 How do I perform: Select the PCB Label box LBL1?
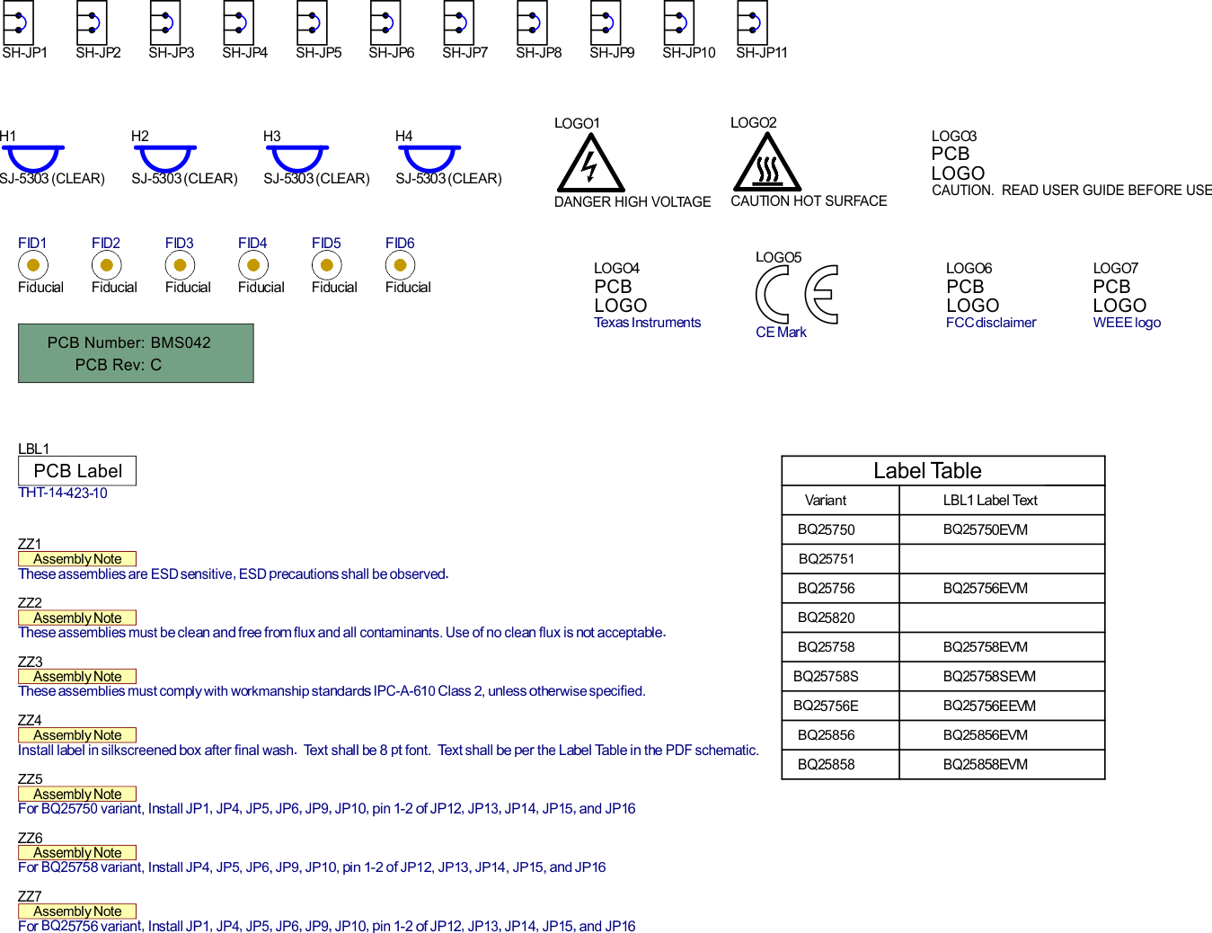pyautogui.click(x=77, y=471)
